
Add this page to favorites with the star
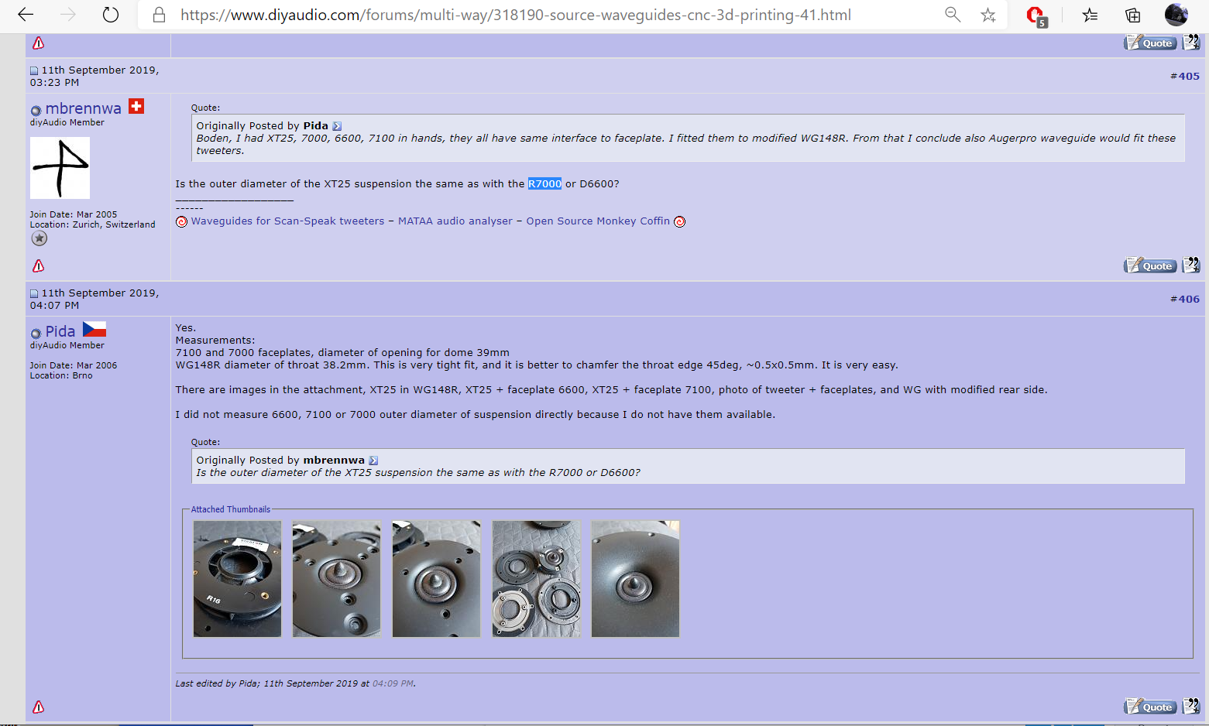click(x=988, y=15)
